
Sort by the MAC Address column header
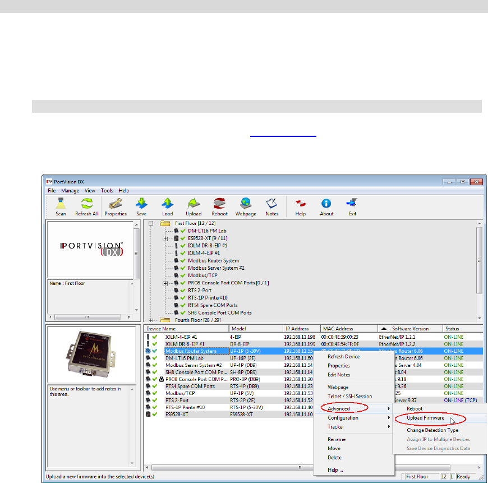pos(349,329)
